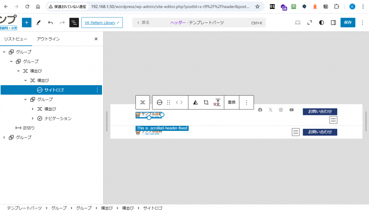Switch to the アウトライン tab

48,39
